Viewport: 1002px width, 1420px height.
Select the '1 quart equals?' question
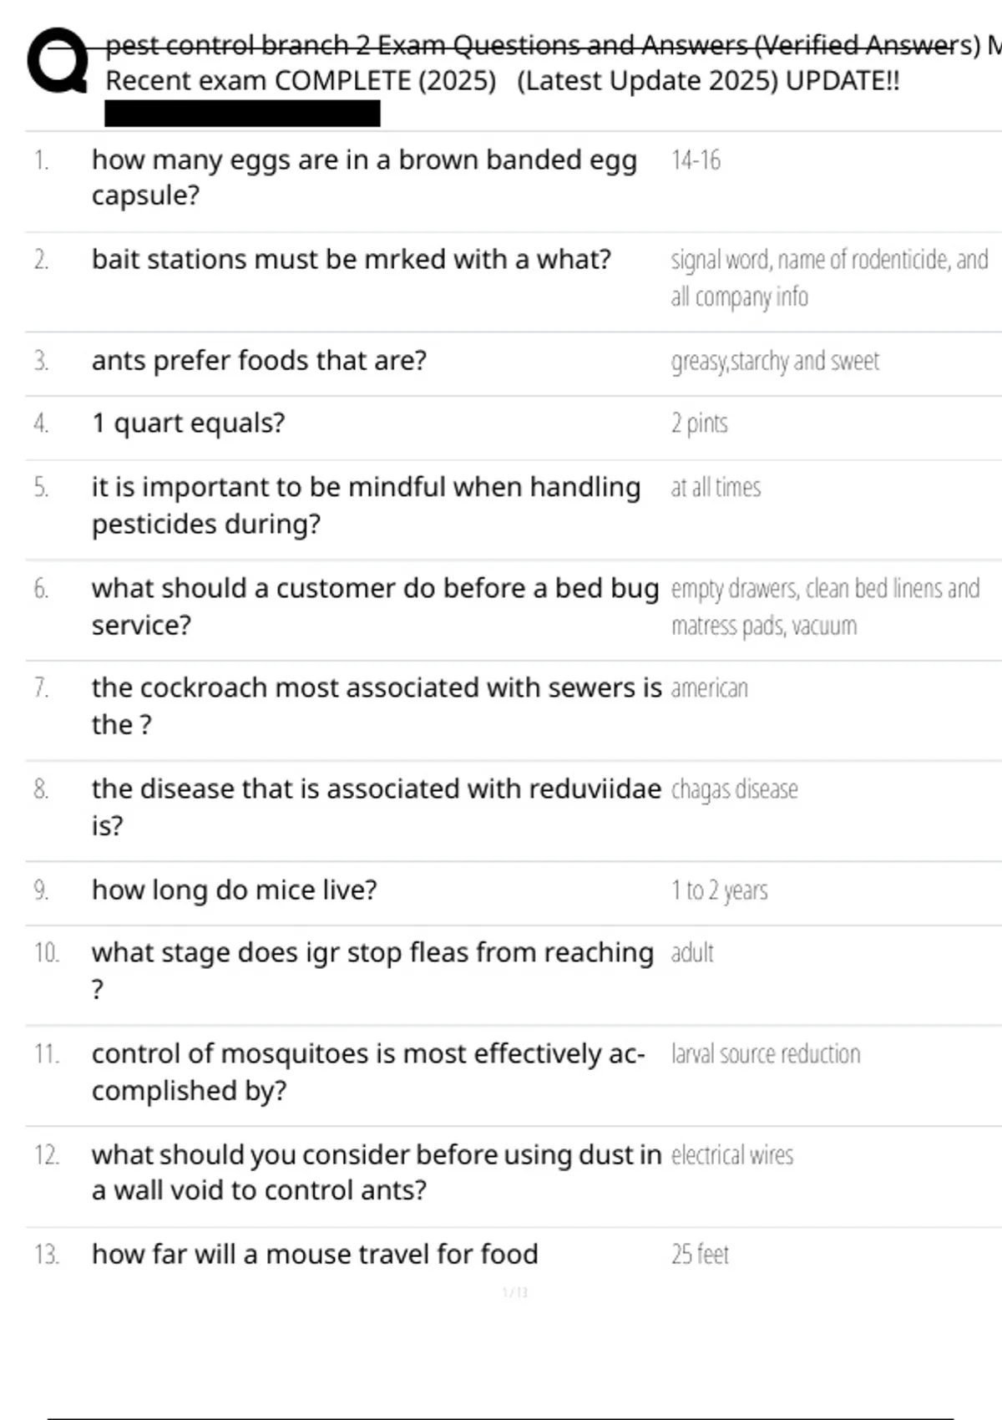click(188, 423)
